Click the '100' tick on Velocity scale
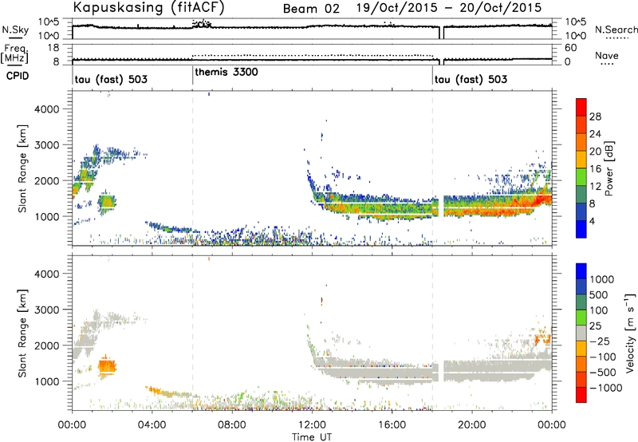 (x=600, y=310)
